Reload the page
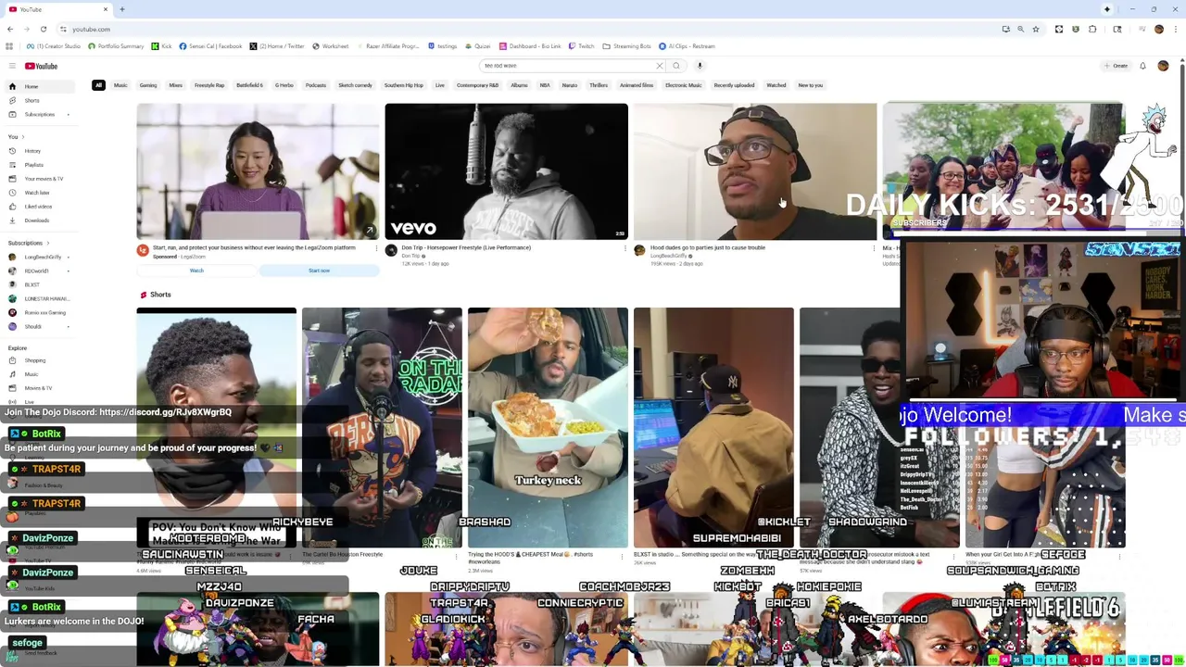The image size is (1186, 667). click(x=43, y=29)
